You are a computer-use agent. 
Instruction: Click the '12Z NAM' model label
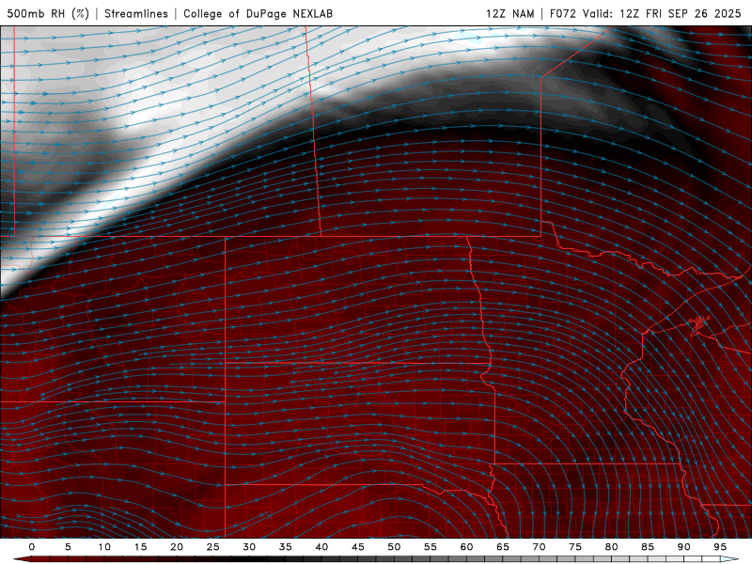pyautogui.click(x=509, y=13)
